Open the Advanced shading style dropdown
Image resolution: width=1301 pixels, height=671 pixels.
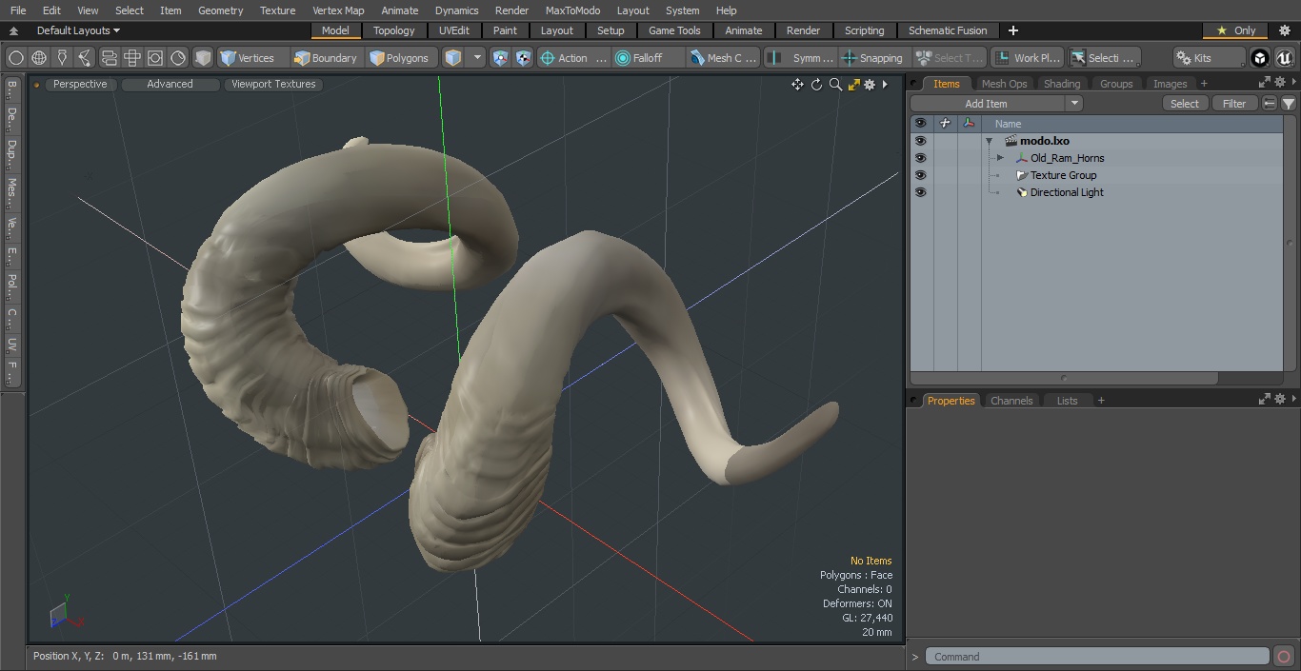point(170,84)
